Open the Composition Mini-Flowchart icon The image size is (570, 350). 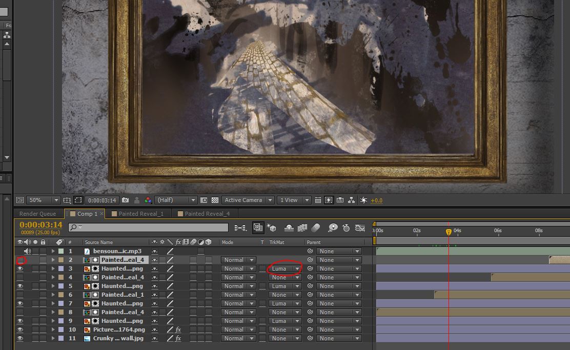(240, 228)
